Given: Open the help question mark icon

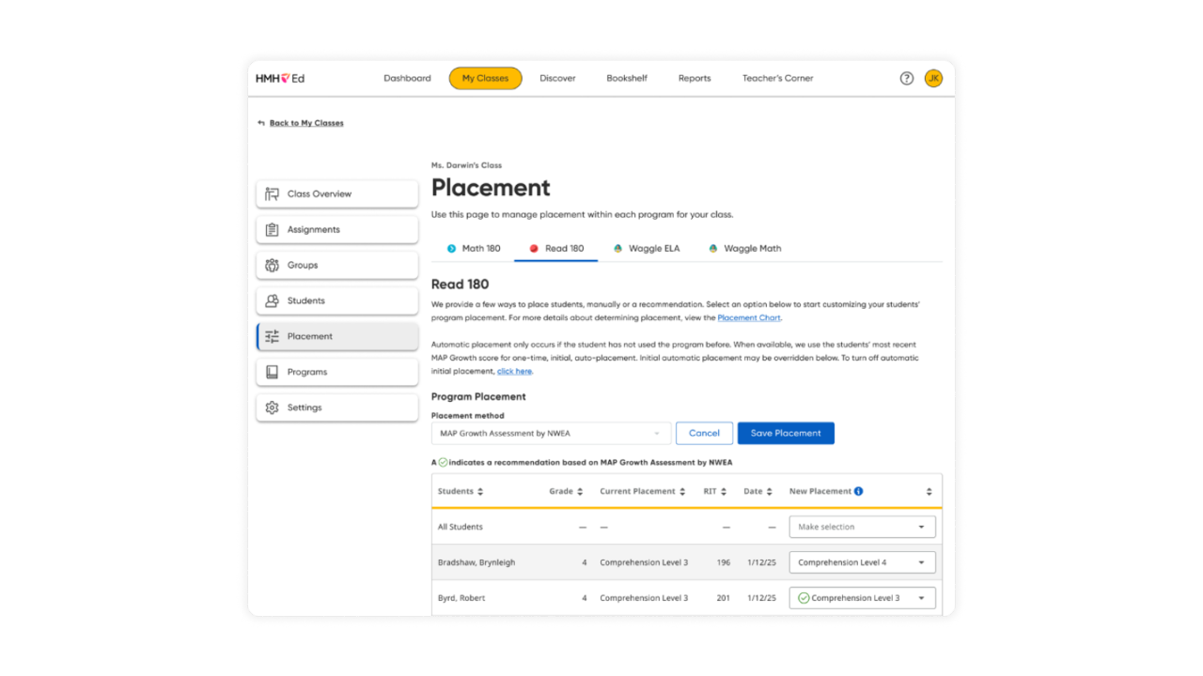Looking at the screenshot, I should pyautogui.click(x=907, y=79).
